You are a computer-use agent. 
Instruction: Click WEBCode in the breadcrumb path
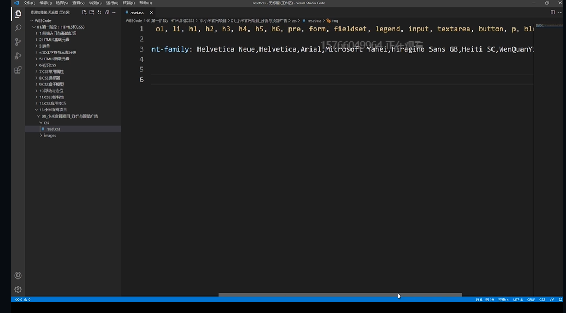(x=134, y=21)
